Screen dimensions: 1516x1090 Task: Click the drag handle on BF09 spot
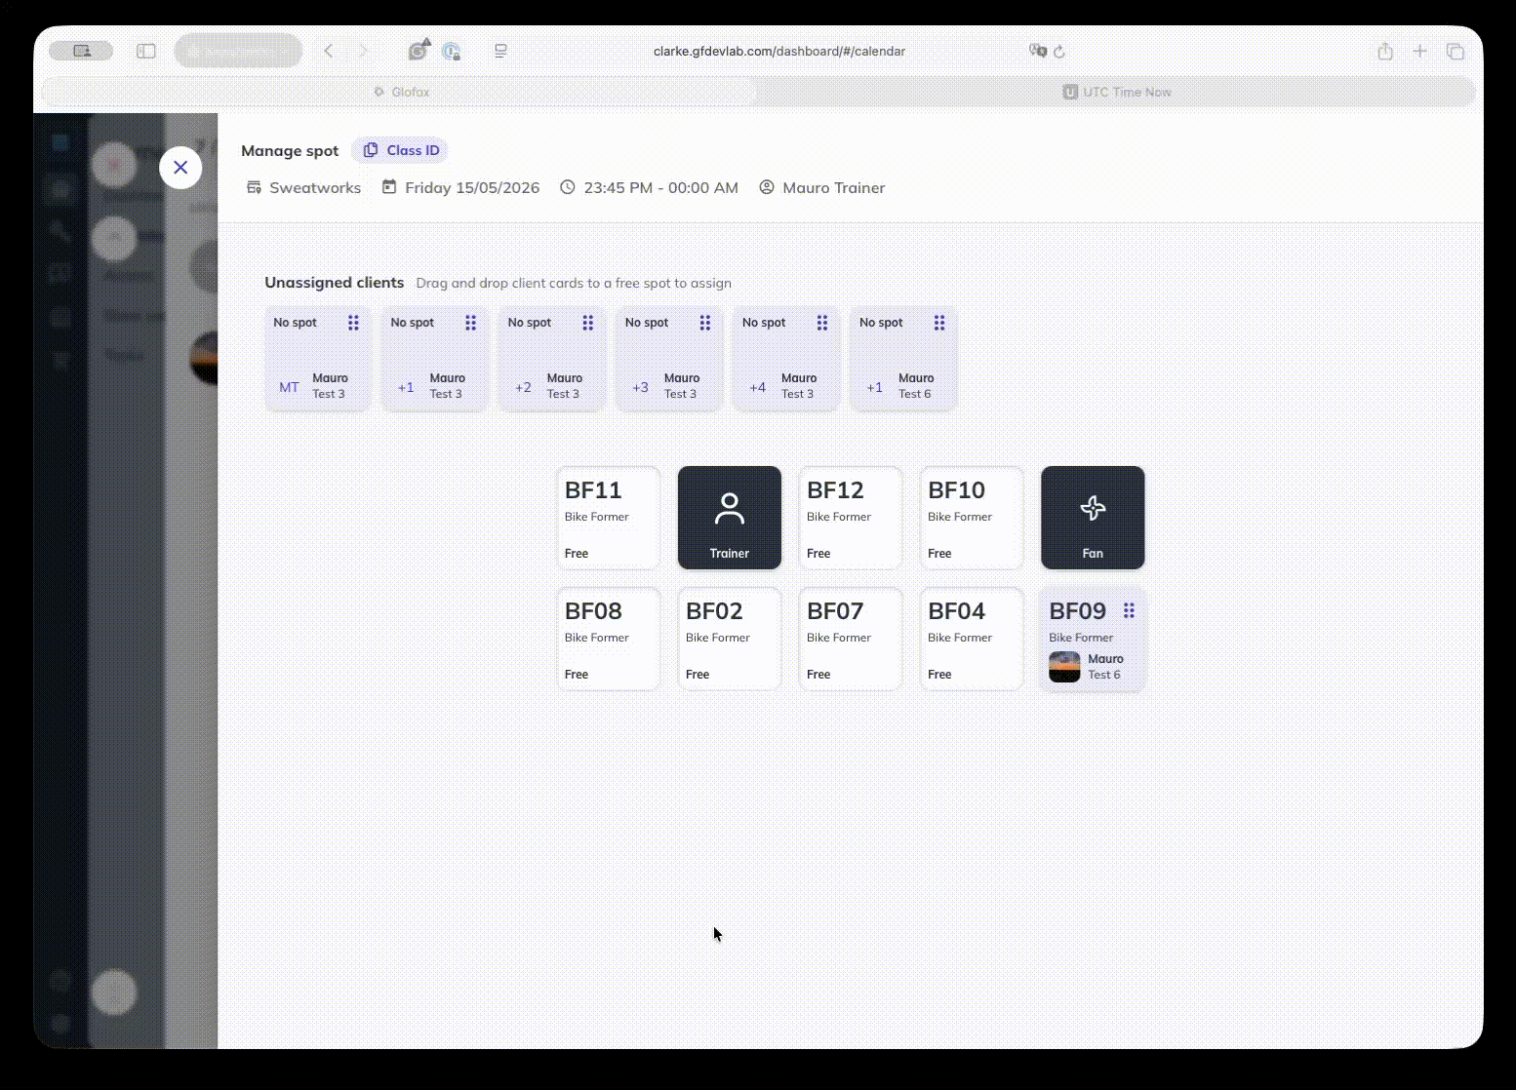coord(1129,610)
